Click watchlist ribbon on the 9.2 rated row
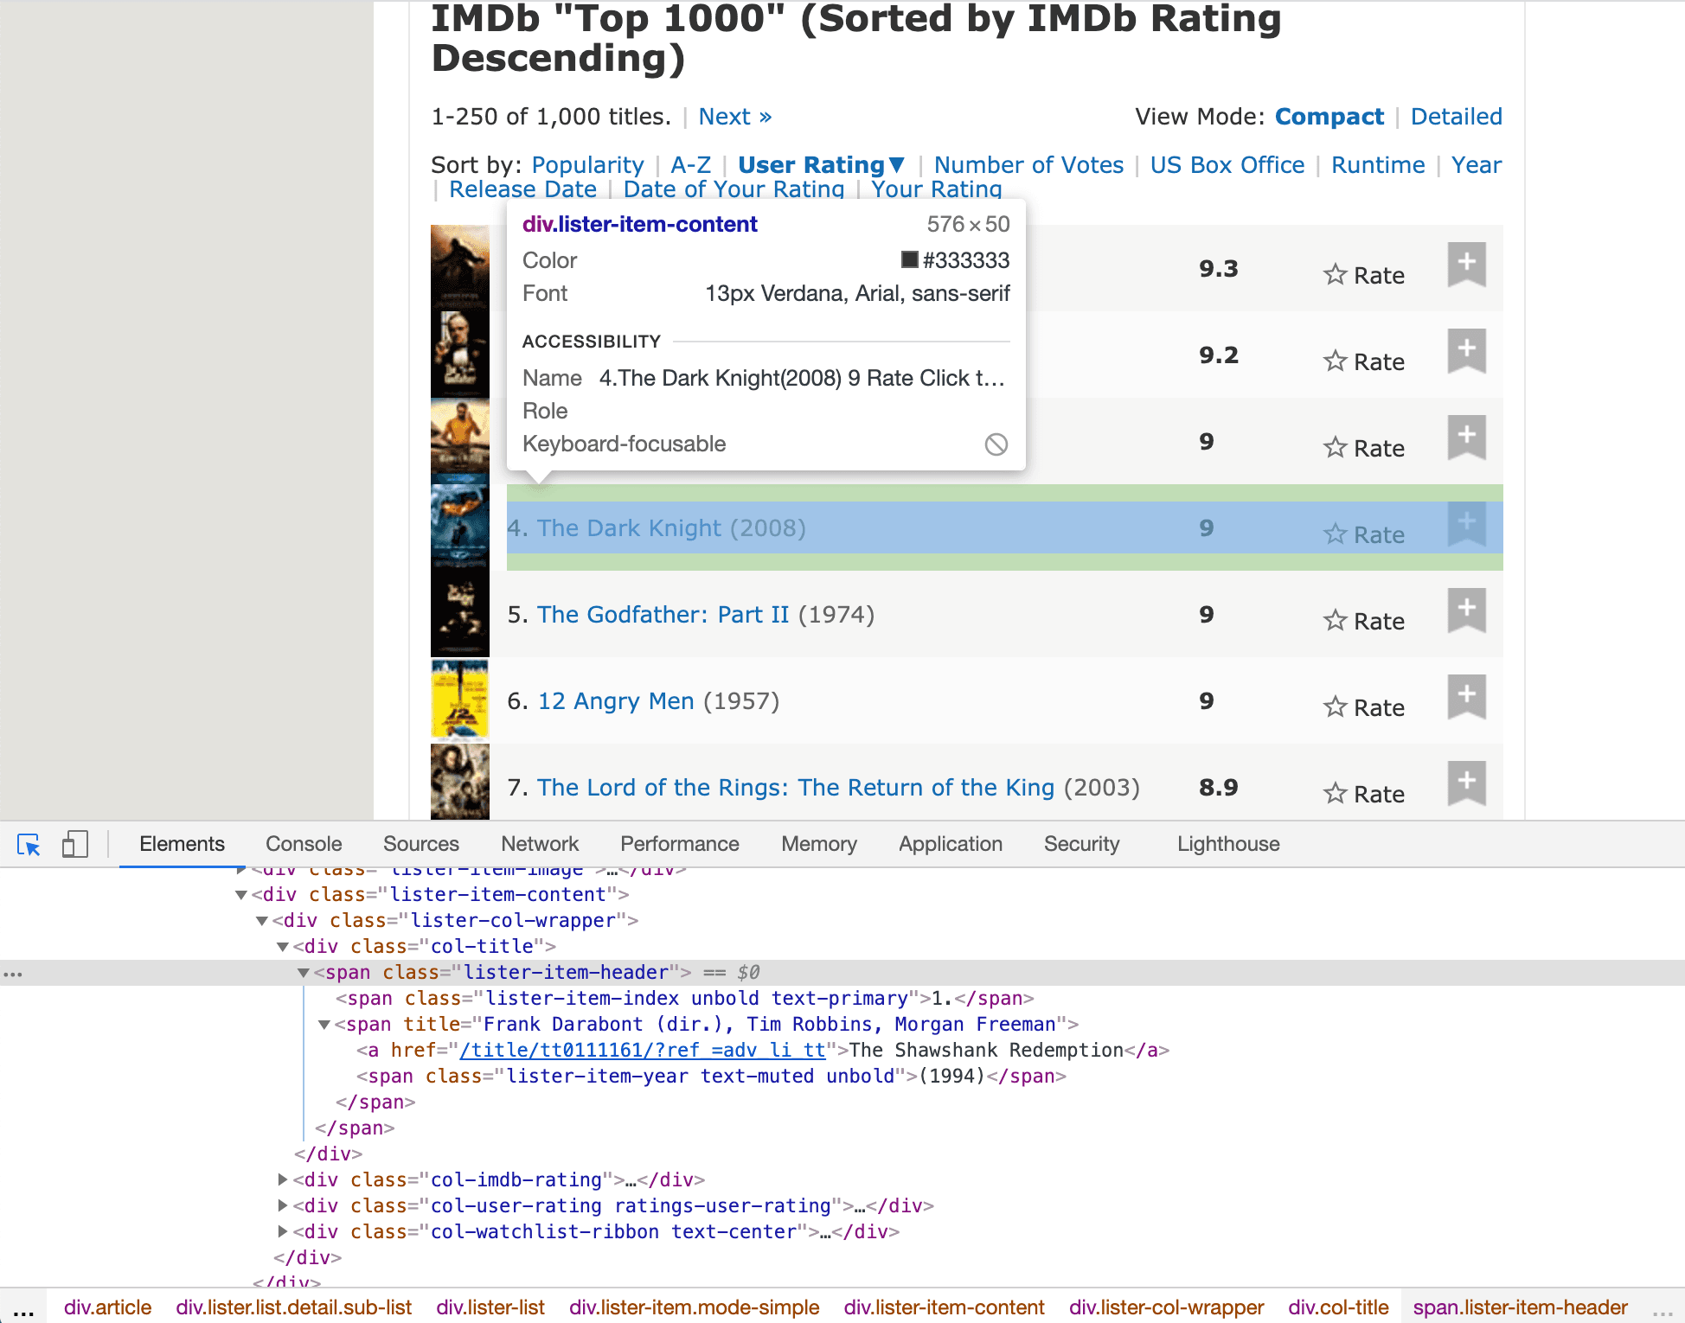Image resolution: width=1685 pixels, height=1323 pixels. coord(1467,350)
